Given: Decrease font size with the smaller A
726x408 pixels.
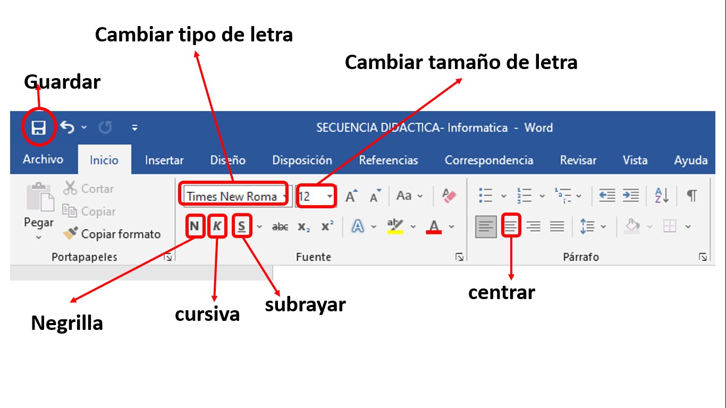Looking at the screenshot, I should 376,197.
